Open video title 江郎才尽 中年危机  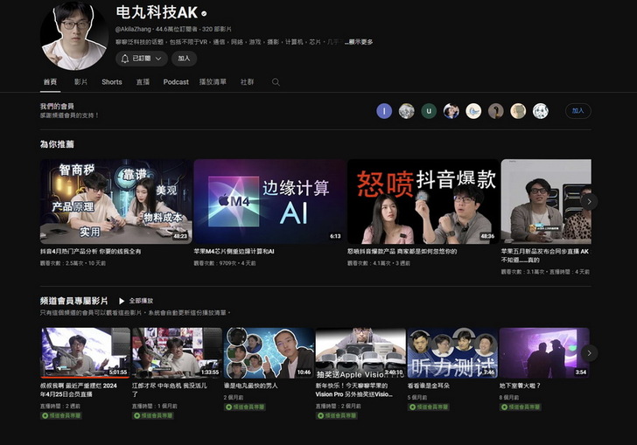point(170,390)
